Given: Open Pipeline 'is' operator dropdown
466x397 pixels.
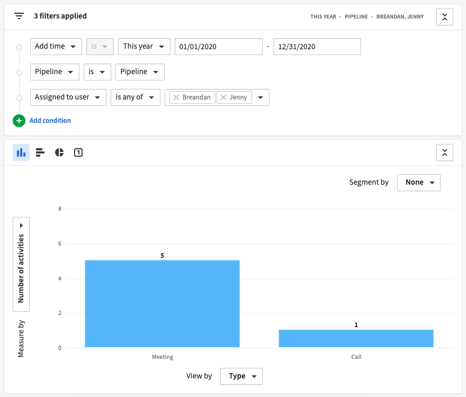Looking at the screenshot, I should pos(97,72).
